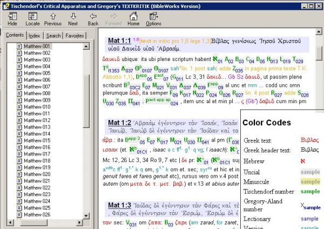The height and width of the screenshot is (229, 324).
Task: Click the Gregory-Aland number sample
Action: (310, 206)
